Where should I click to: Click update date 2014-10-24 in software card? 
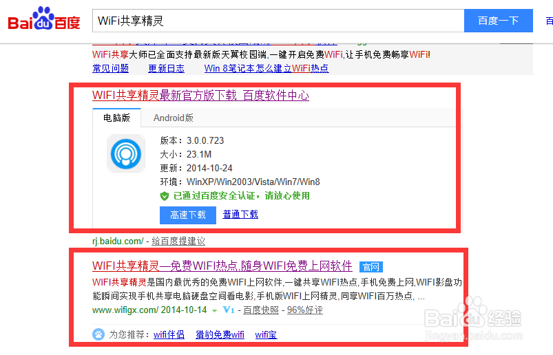click(209, 168)
